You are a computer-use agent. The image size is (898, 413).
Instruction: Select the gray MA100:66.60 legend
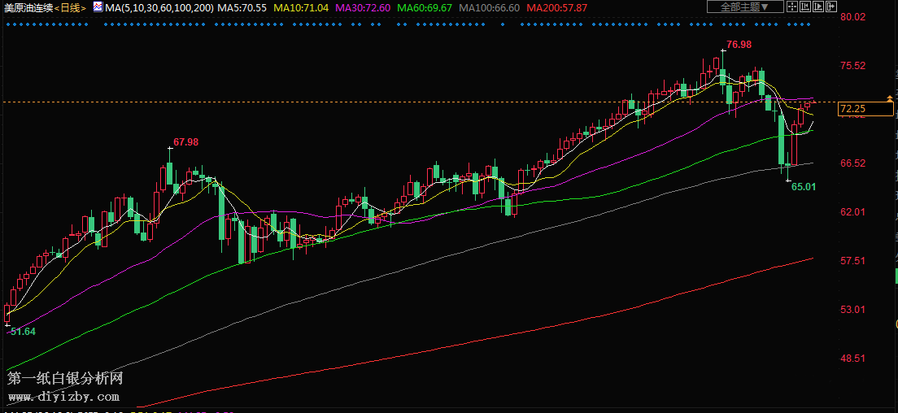pyautogui.click(x=490, y=7)
